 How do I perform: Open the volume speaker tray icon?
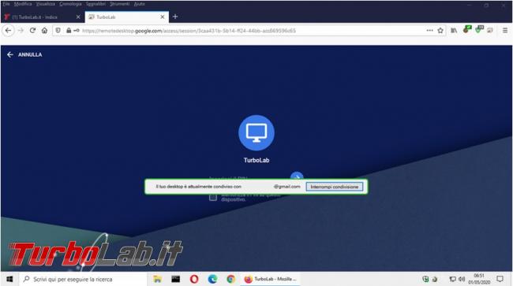(462, 279)
